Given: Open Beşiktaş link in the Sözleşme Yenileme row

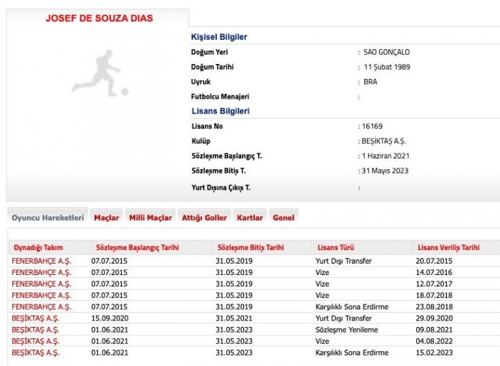Looking at the screenshot, I should pyautogui.click(x=36, y=330).
